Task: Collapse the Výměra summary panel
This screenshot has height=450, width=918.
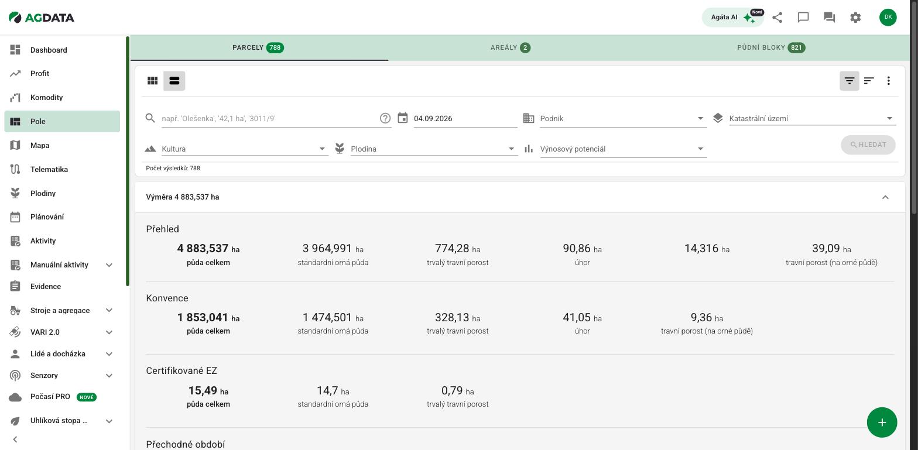Action: (885, 197)
